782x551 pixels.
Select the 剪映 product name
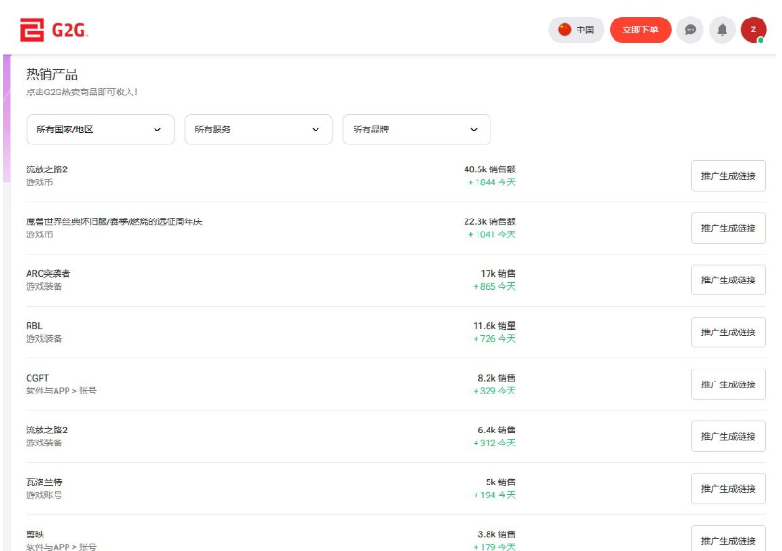[x=35, y=534]
